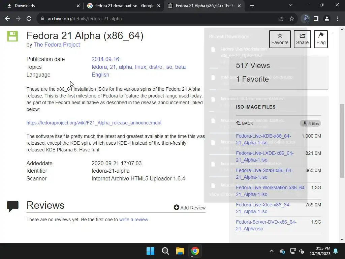Download Fedora-Live-Workstation-x86_64 ISO

pyautogui.click(x=271, y=191)
